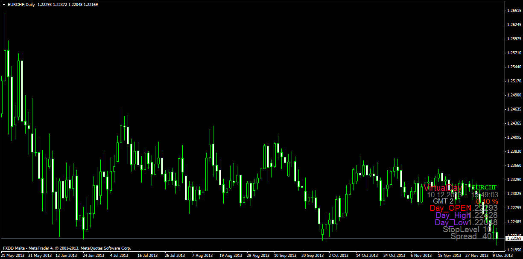This screenshot has height=259, width=523.
Task: Select the GMT 2 text label
Action: pos(443,201)
